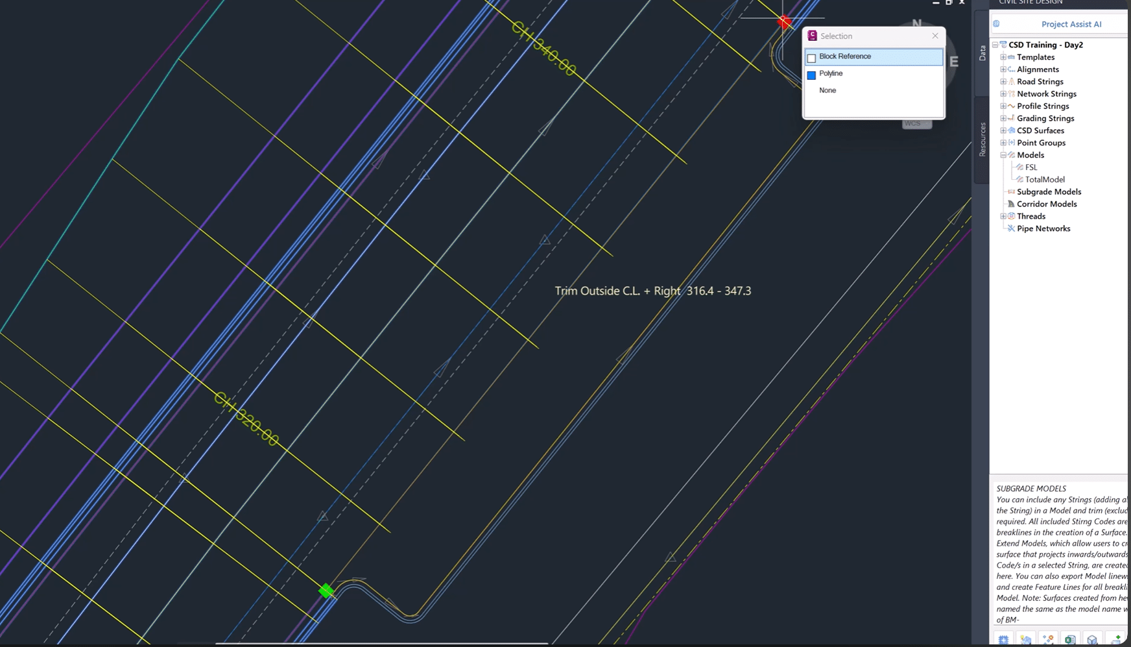Screen dimensions: 1131x647
Task: Click the red diamond grip marker
Action: point(784,22)
